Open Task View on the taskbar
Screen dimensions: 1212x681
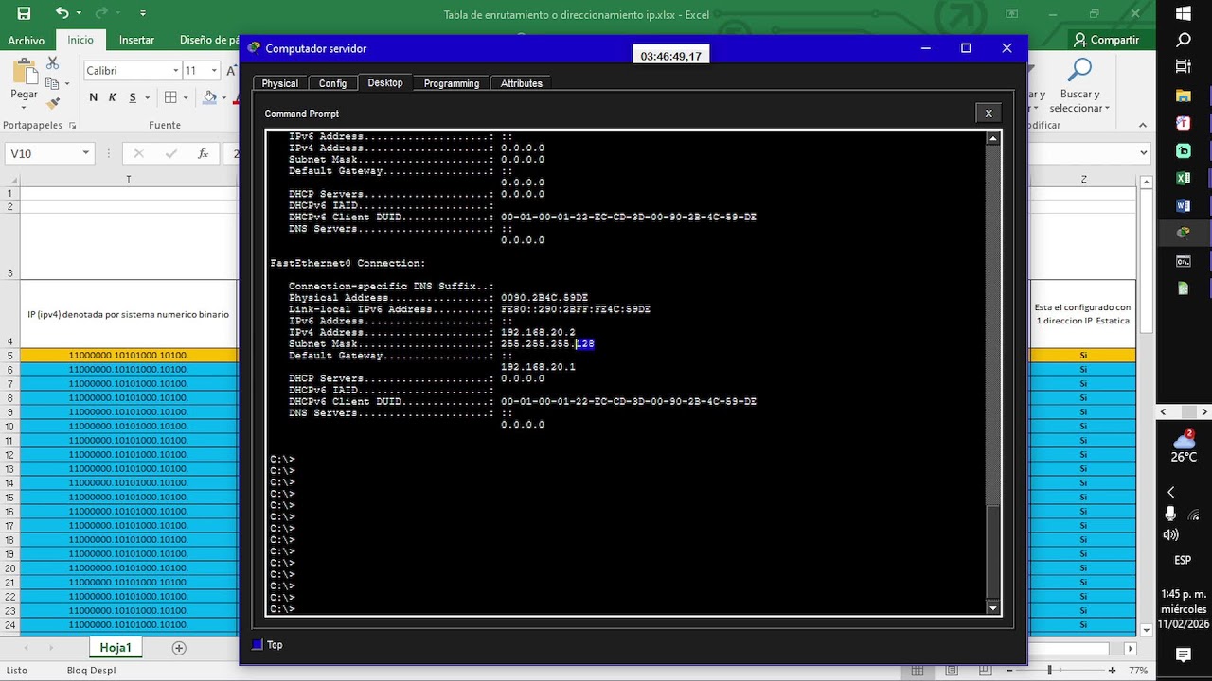pyautogui.click(x=1184, y=66)
